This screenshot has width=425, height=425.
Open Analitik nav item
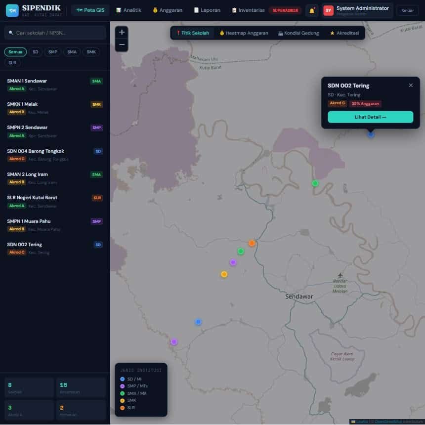coord(129,10)
